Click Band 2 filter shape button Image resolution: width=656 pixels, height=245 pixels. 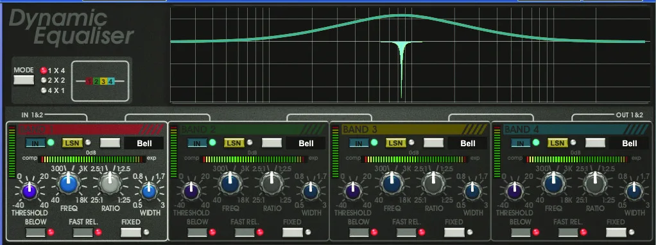pyautogui.click(x=272, y=143)
